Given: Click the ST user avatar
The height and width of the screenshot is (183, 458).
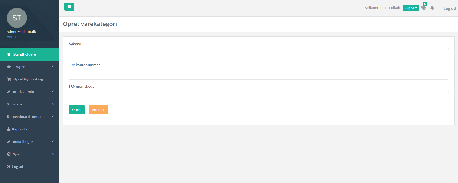Looking at the screenshot, I should (17, 18).
